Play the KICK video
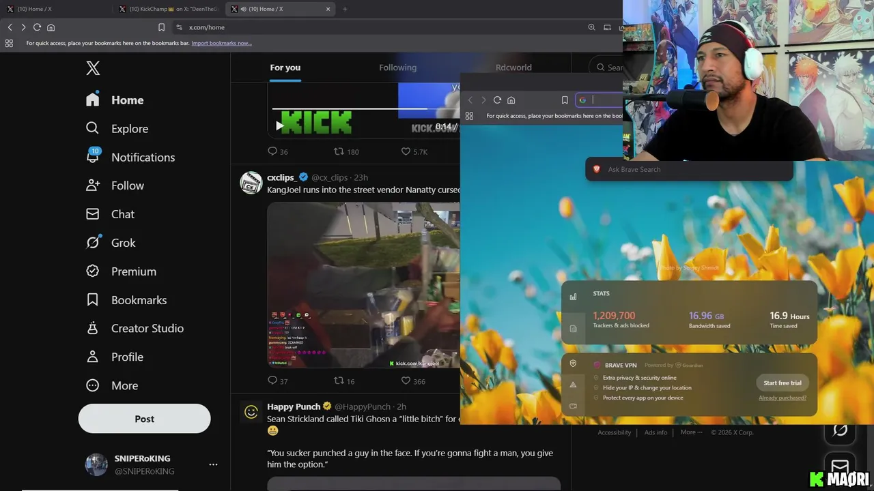Screen dimensions: 874x491 click(x=279, y=125)
